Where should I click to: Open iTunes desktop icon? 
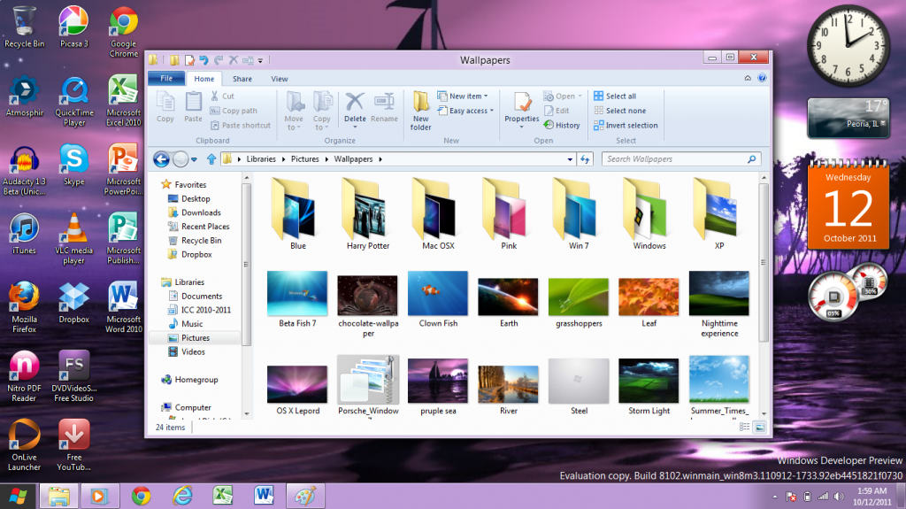click(x=24, y=234)
